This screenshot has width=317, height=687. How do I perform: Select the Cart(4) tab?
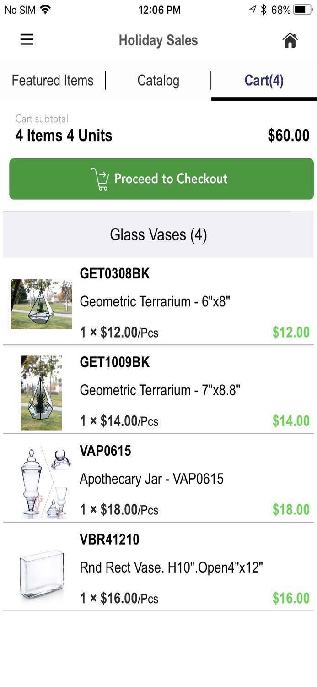(264, 81)
